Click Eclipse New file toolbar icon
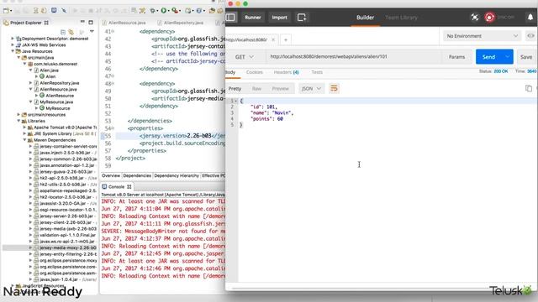The width and height of the screenshot is (538, 302). pos(6,11)
